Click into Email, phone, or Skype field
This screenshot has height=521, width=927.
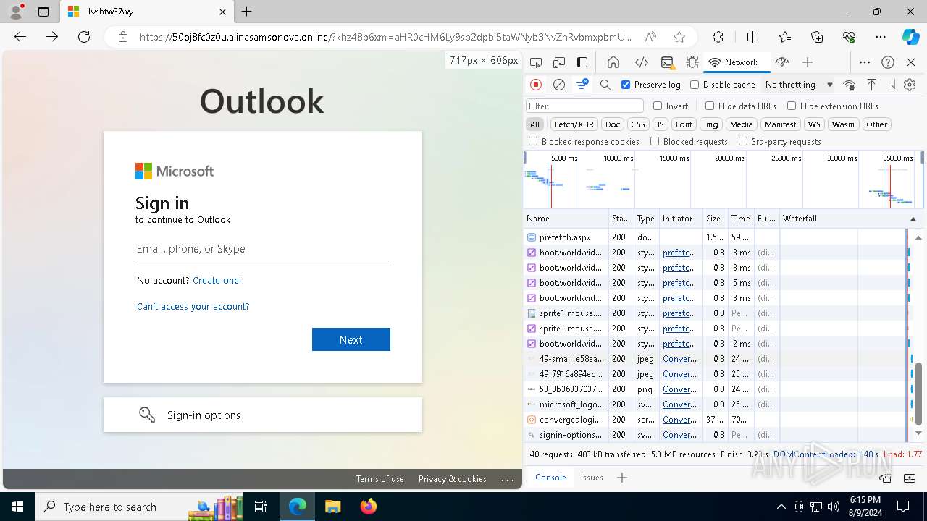click(263, 249)
